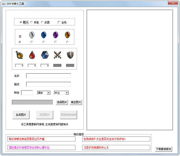Viewport: 180px width, 156px height.
Task: Click the blue gem rarity icon
Action: [43, 35]
